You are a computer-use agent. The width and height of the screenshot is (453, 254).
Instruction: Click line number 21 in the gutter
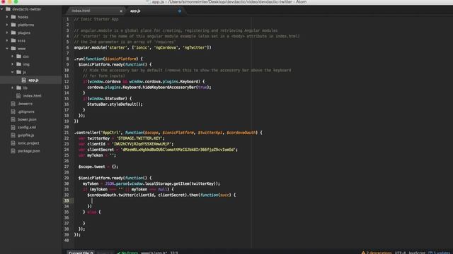tap(67, 133)
